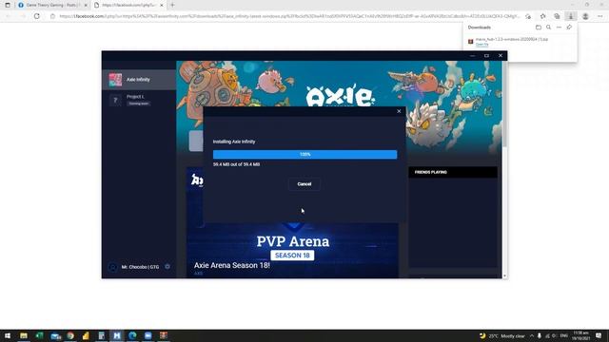Click ENG language indicator in taskbar
609x342 pixels.
[x=564, y=335]
